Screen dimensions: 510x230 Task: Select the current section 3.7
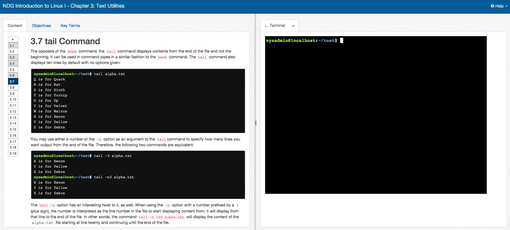click(13, 81)
